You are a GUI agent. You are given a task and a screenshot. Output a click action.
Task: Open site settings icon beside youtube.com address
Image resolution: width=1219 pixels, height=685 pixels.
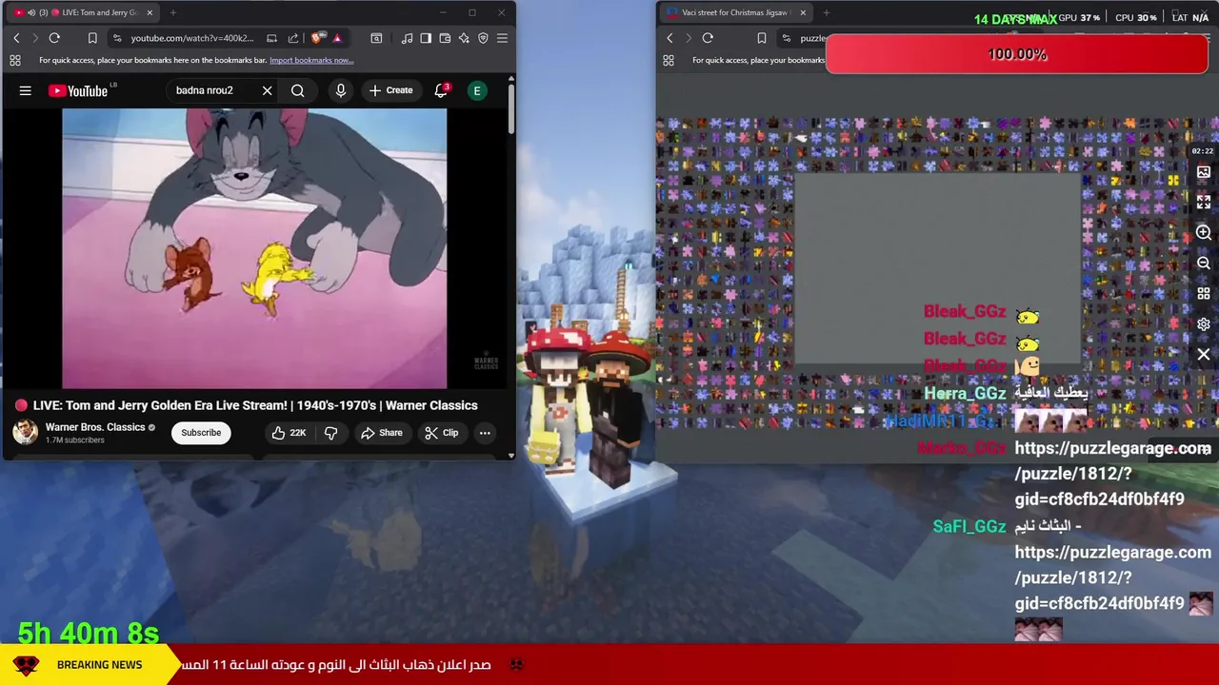[x=116, y=38]
